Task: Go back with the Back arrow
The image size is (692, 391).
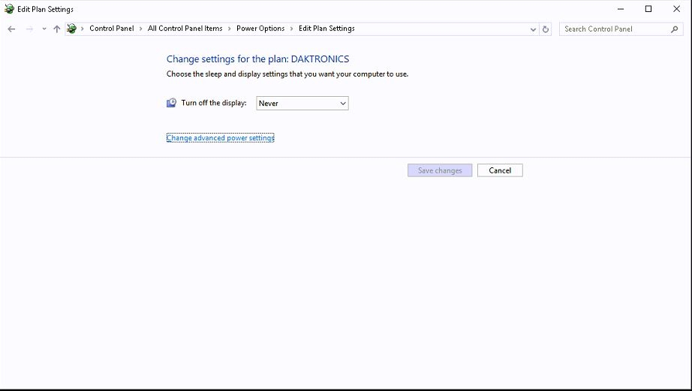Action: coord(11,29)
